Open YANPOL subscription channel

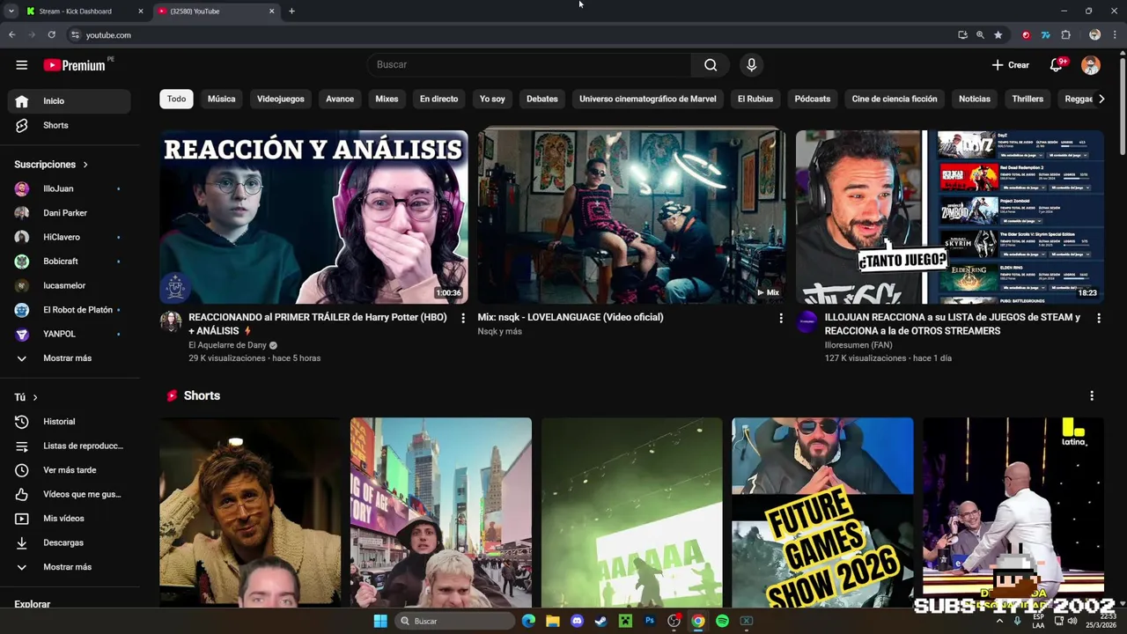[70, 335]
